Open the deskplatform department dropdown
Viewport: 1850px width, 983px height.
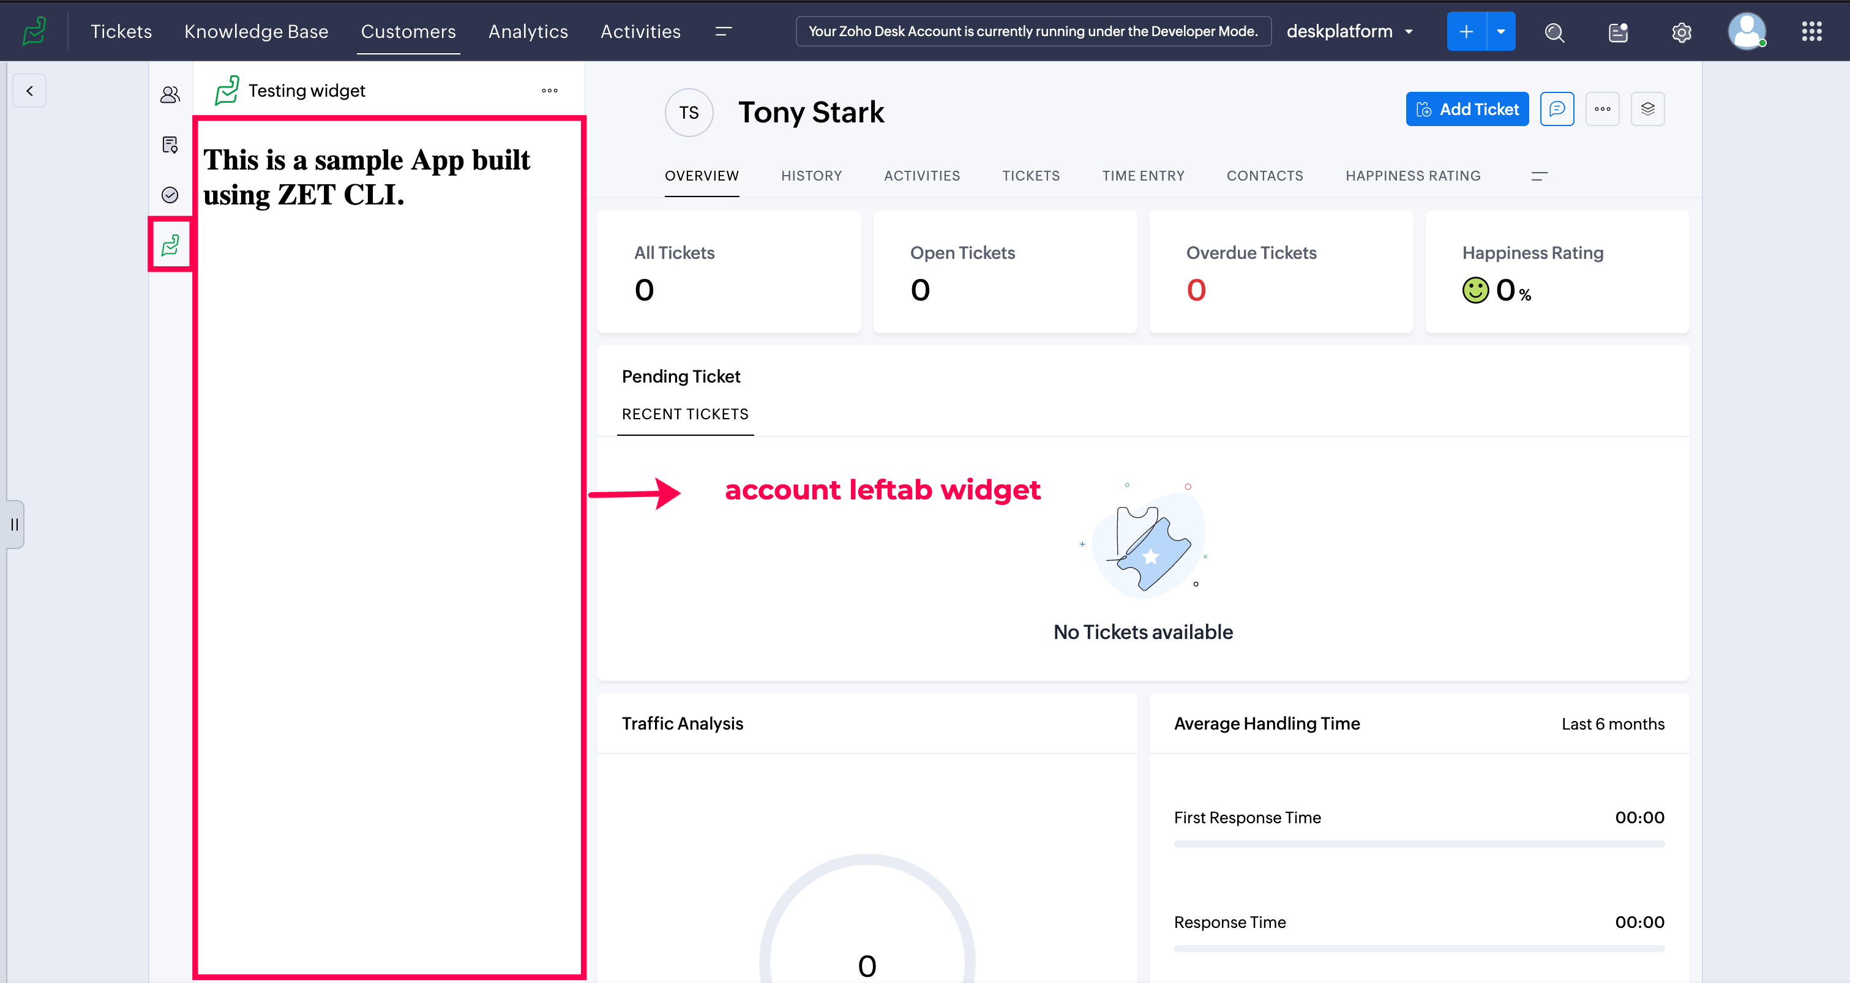(1349, 31)
